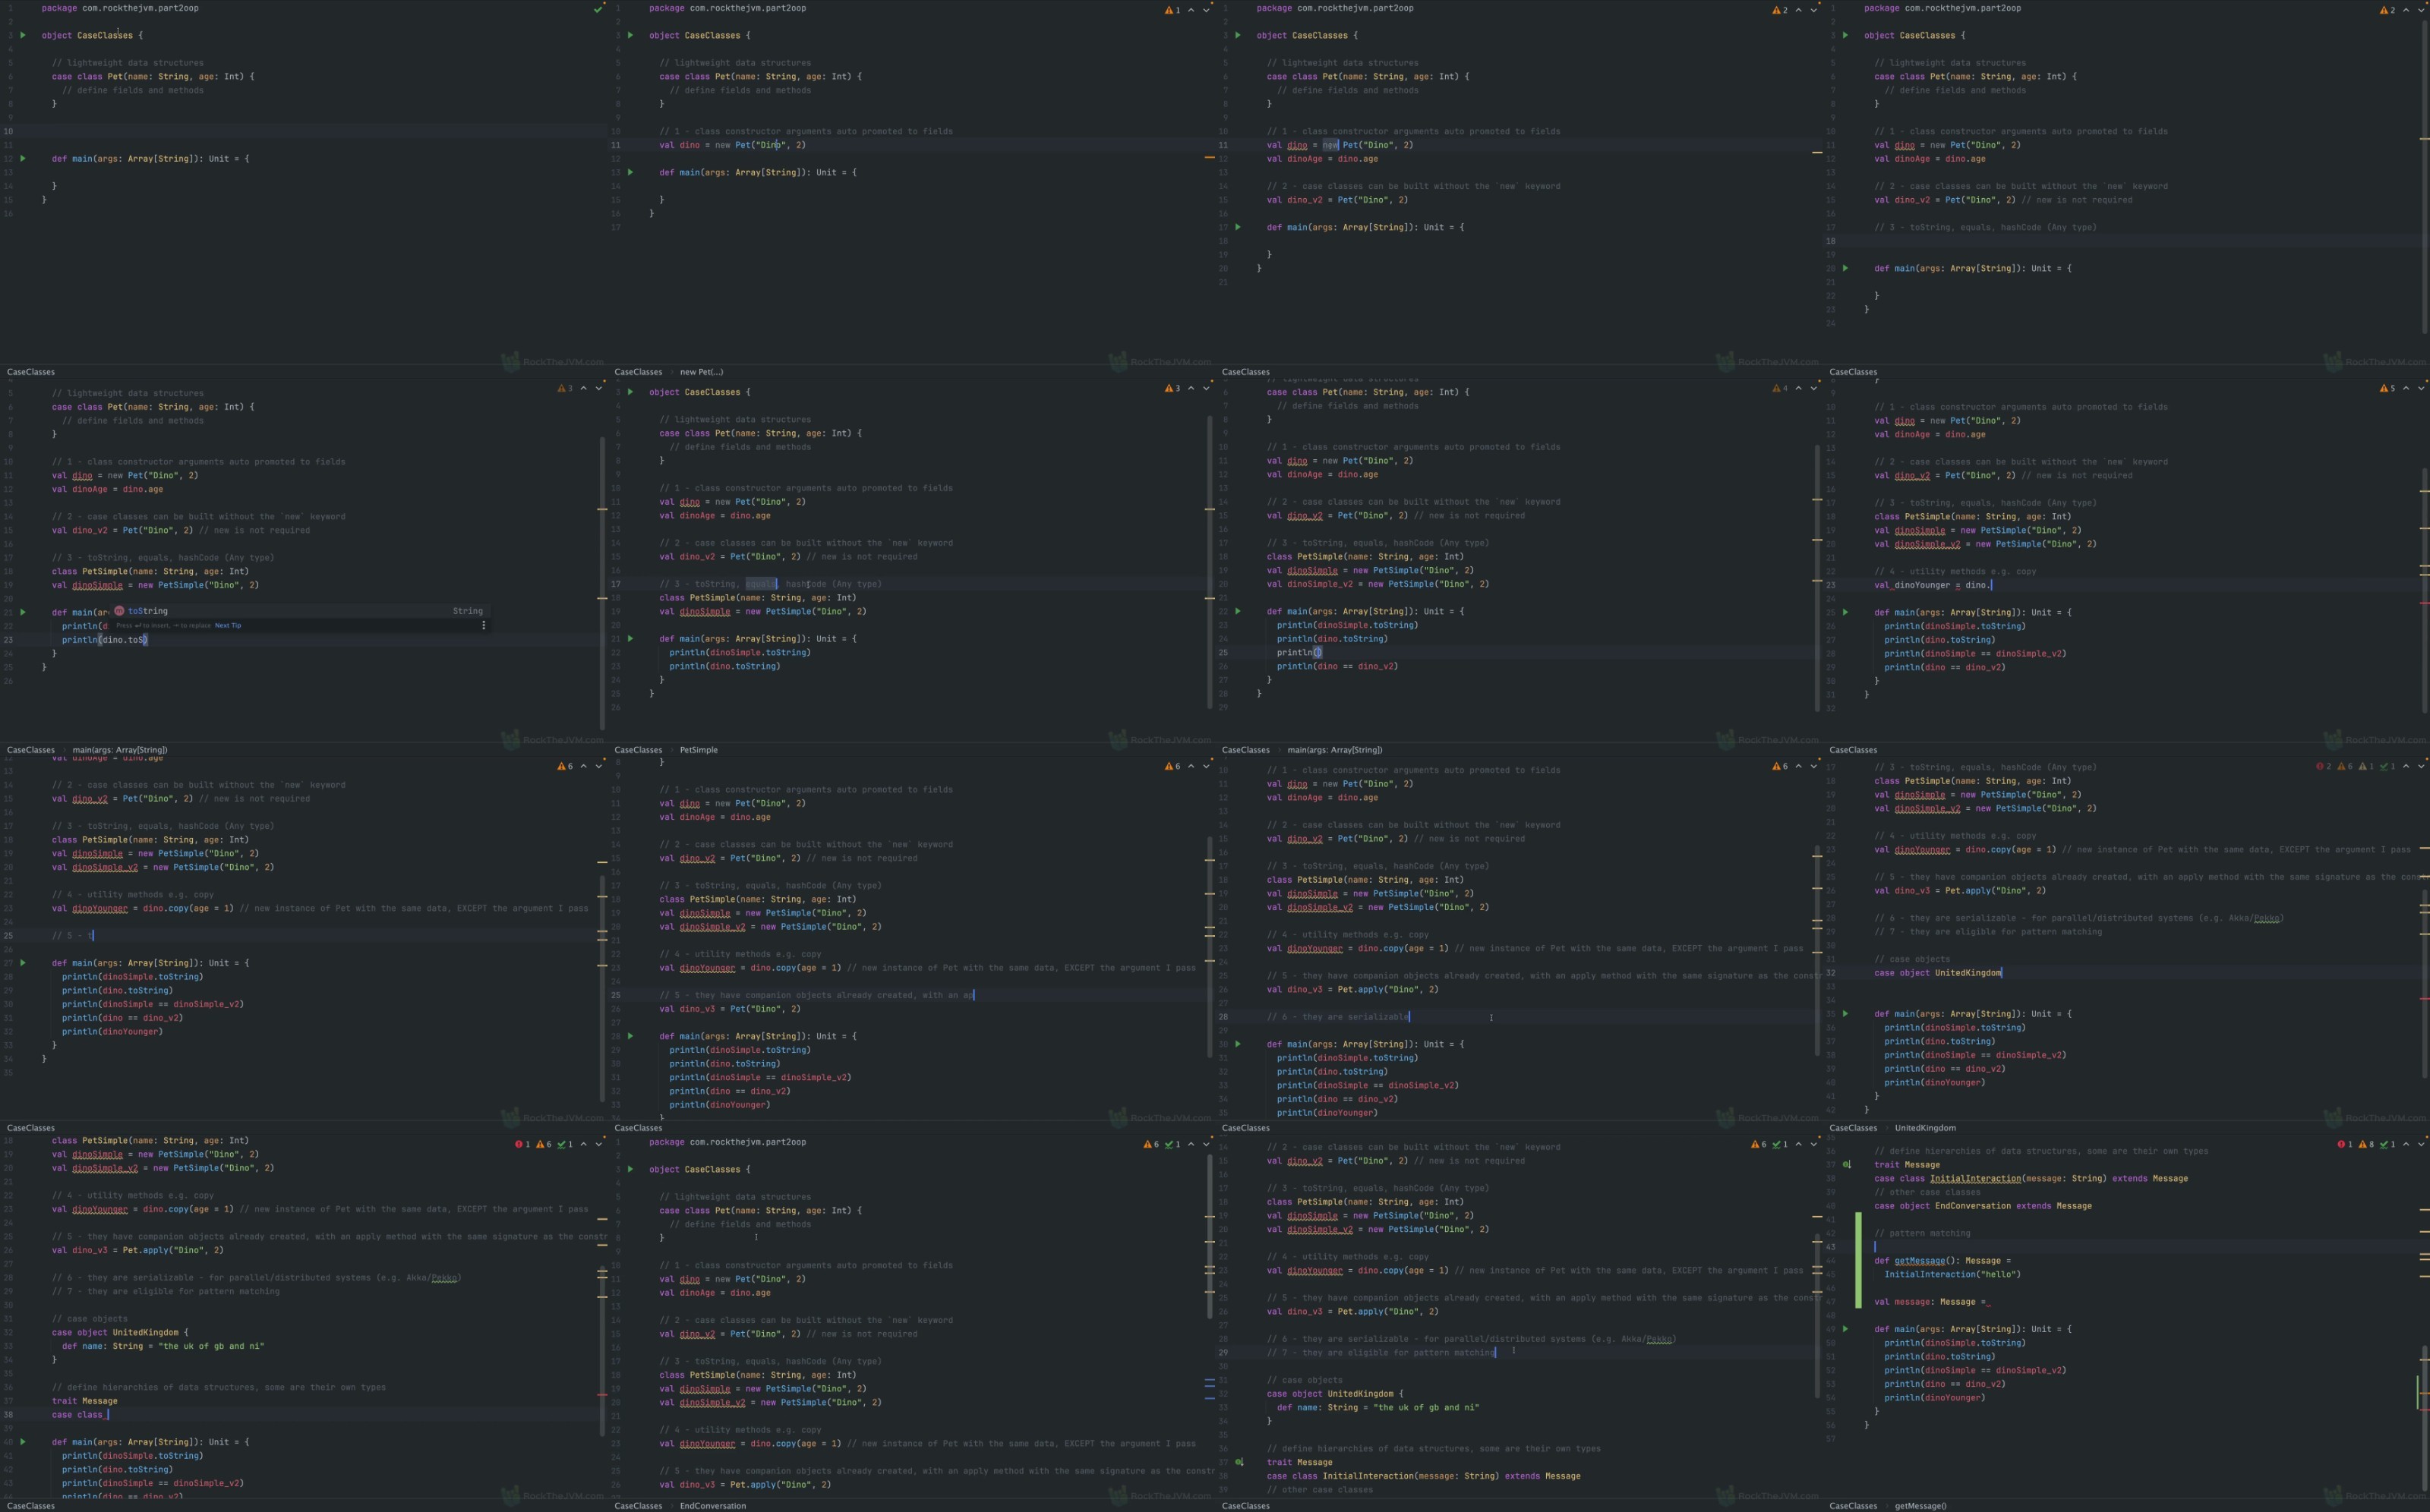Click the run gutter arrow on line 35
The height and width of the screenshot is (1512, 2430).
[x=1846, y=1014]
